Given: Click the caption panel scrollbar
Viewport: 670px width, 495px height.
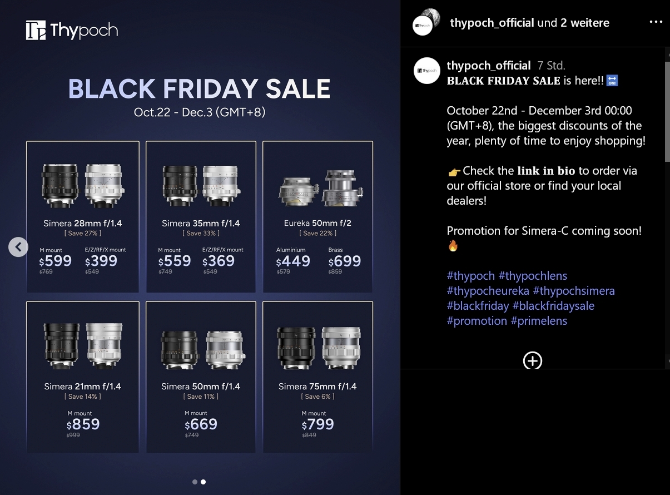Looking at the screenshot, I should pyautogui.click(x=667, y=111).
